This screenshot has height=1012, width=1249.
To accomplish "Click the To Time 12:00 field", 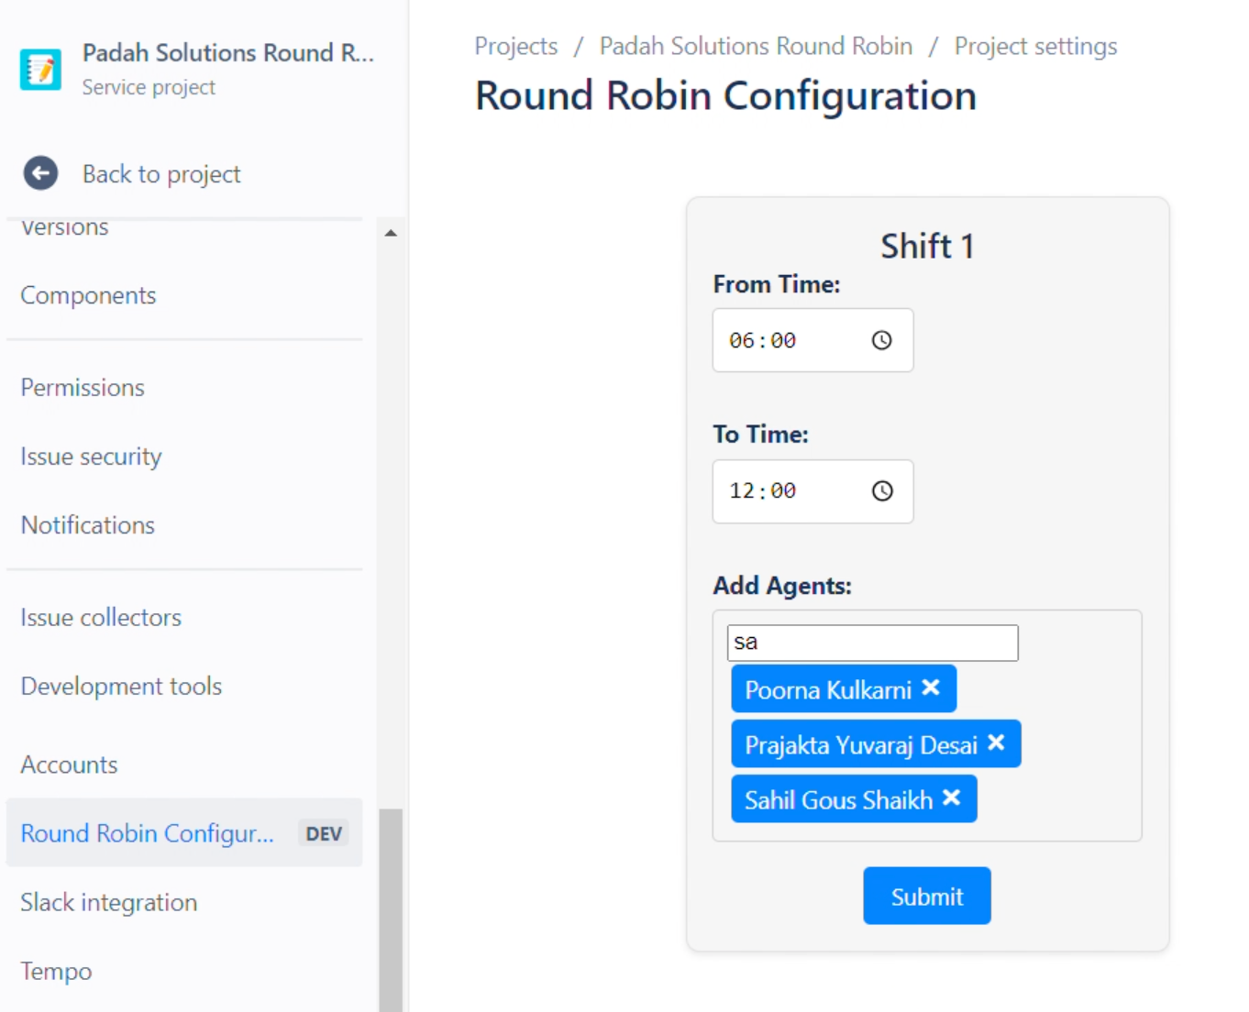I will pyautogui.click(x=812, y=491).
